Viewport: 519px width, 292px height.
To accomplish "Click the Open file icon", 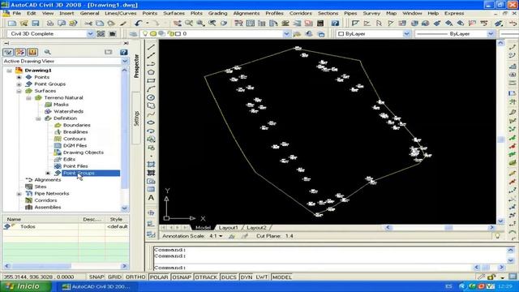I will [x=24, y=24].
